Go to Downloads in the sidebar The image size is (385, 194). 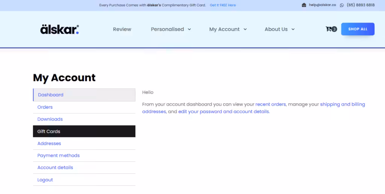click(50, 119)
